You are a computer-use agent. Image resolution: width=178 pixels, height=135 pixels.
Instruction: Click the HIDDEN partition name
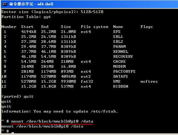coord(121,86)
